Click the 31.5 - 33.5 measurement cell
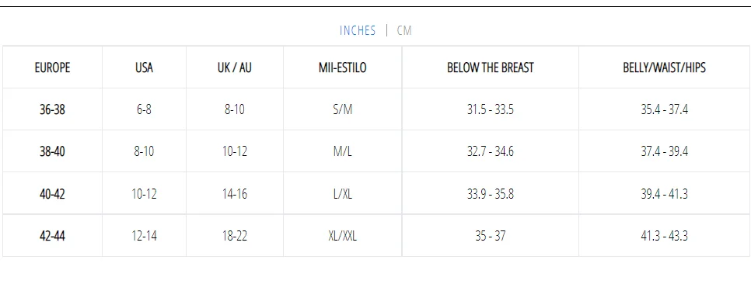This screenshot has width=751, height=284. [490, 109]
